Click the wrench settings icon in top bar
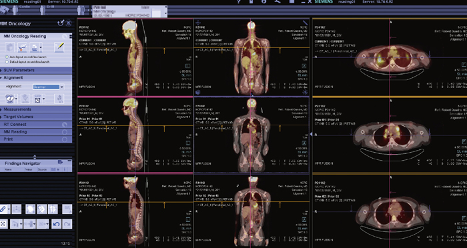Viewport: 467px width, 248px height. click(278, 2)
